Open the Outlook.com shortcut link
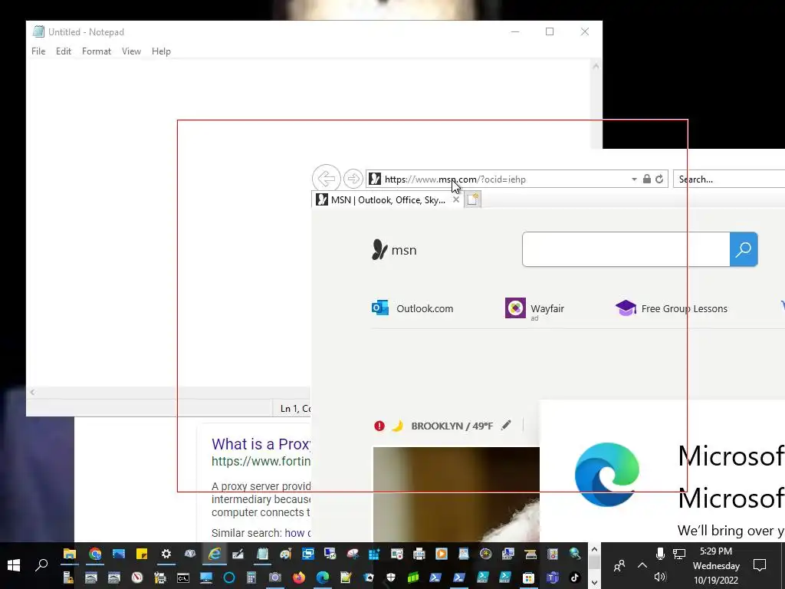Viewport: 785px width, 589px height. tap(412, 308)
